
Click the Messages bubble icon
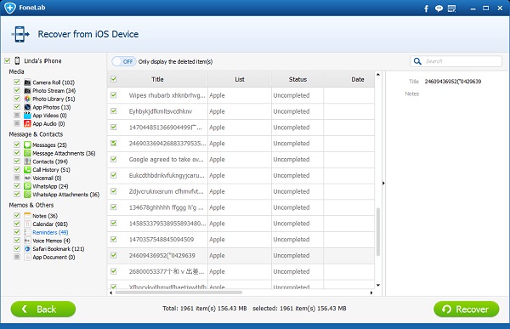point(27,145)
